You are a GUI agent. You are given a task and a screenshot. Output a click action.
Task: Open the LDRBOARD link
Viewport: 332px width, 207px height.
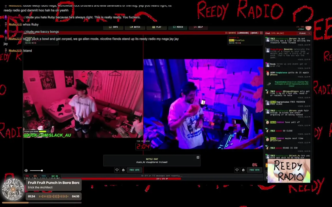point(243,33)
